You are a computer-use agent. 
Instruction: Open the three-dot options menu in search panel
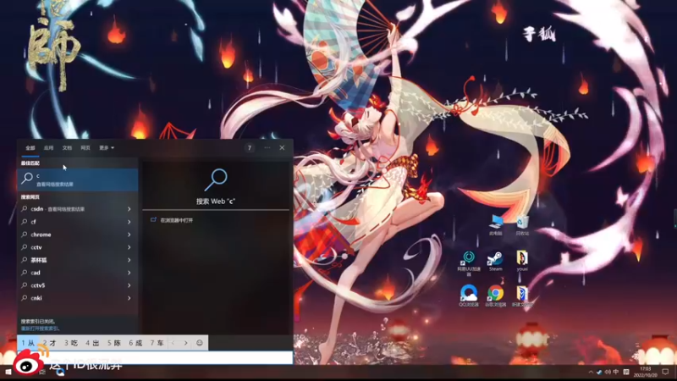click(x=267, y=147)
